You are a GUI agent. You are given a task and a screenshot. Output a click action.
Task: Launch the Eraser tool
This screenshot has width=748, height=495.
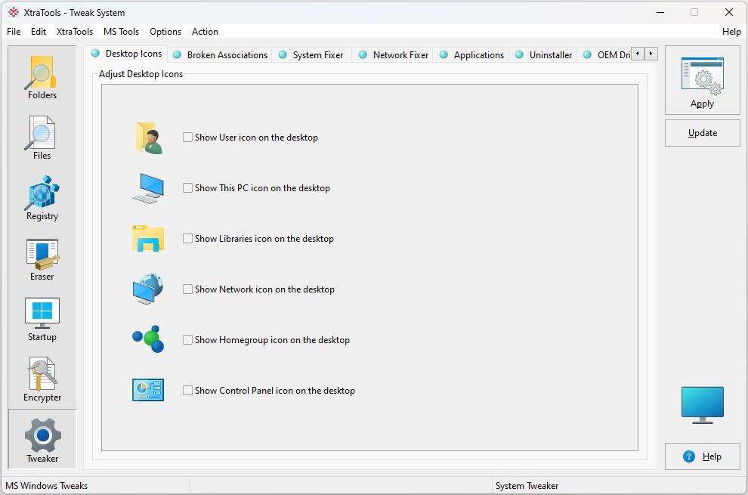42,258
